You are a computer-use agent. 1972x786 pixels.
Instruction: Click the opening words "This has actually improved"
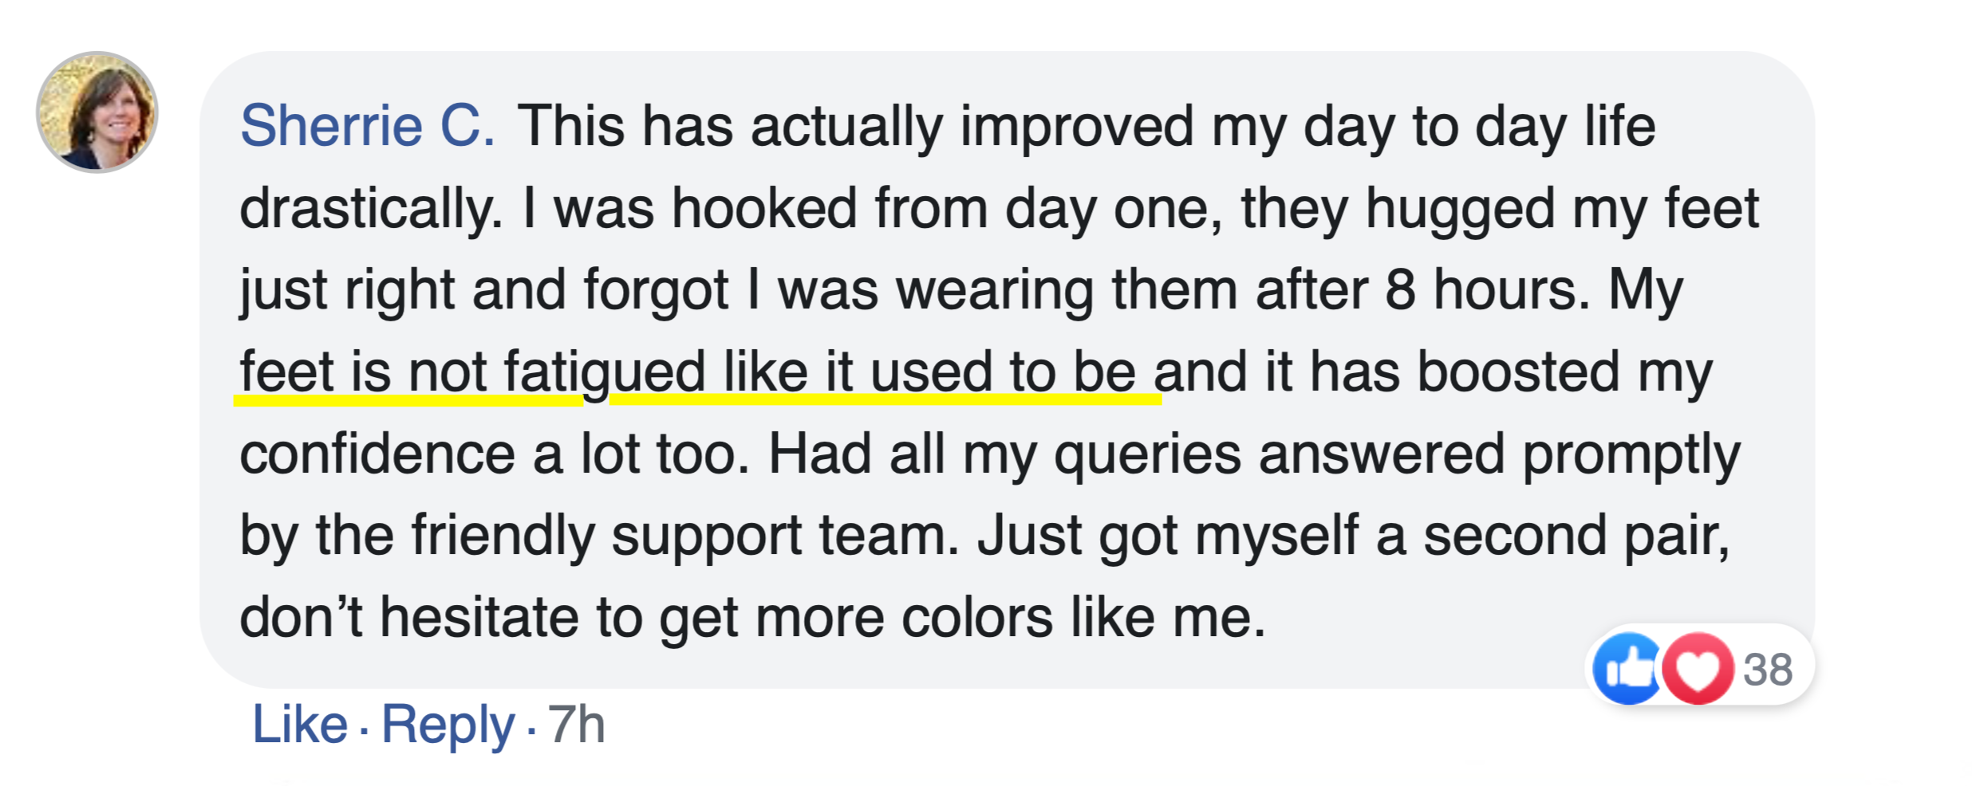[x=855, y=126]
